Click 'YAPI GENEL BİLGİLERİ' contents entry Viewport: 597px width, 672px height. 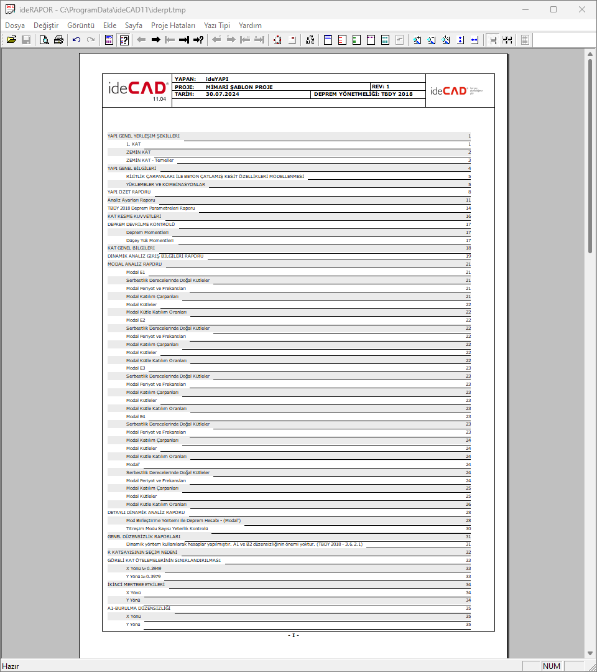pos(132,169)
